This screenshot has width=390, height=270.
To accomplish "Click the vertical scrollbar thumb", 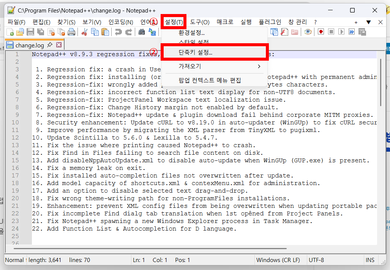I will tap(380, 82).
